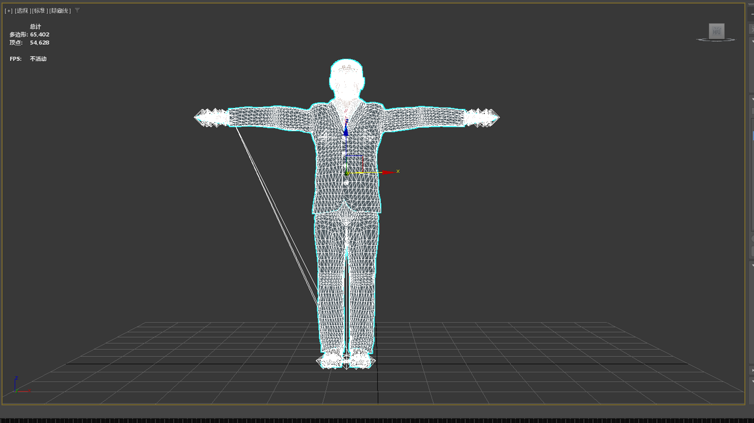Image resolution: width=754 pixels, height=423 pixels.
Task: Click the 顶点 count 54,628
Action: [x=40, y=43]
